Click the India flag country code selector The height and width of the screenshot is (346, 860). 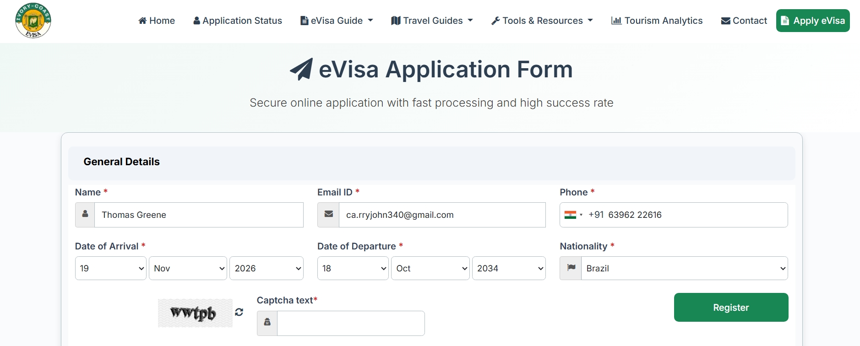point(573,215)
